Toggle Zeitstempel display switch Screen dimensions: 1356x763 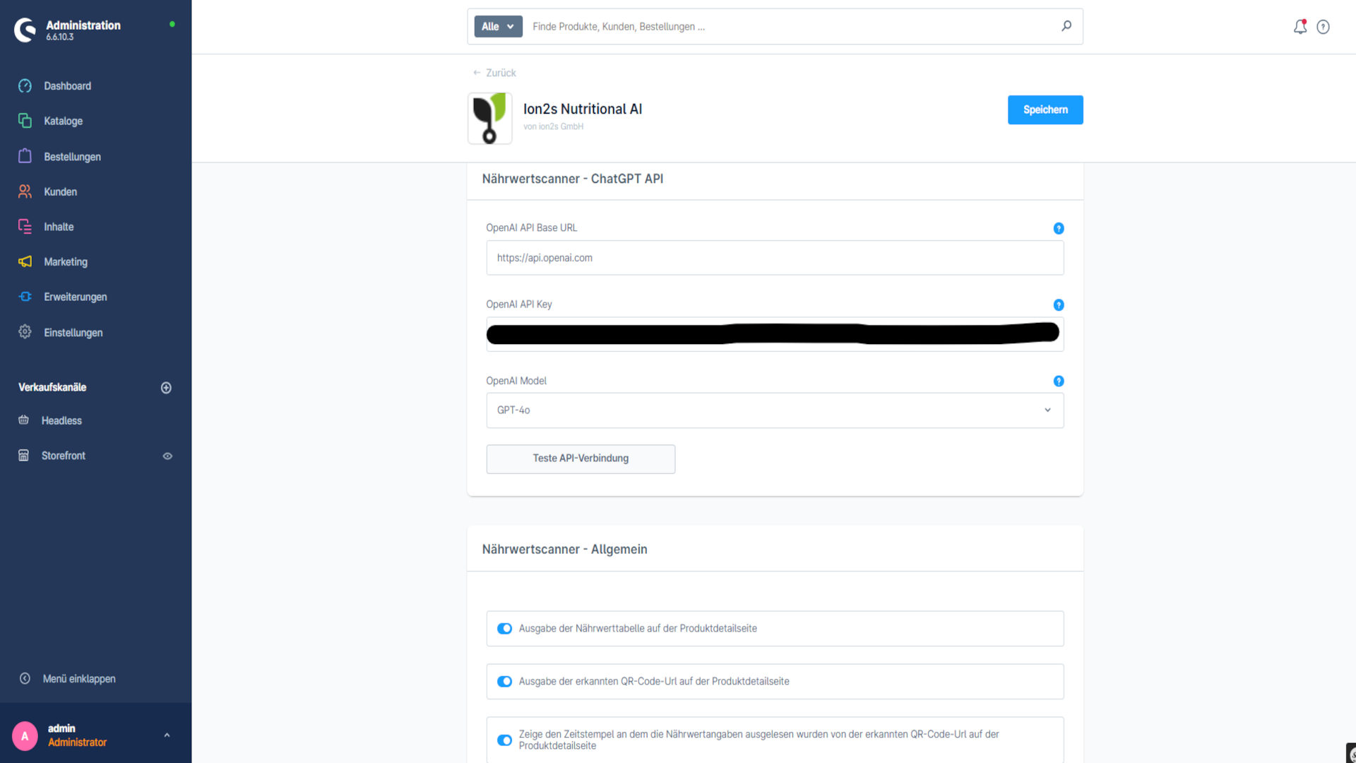(504, 740)
